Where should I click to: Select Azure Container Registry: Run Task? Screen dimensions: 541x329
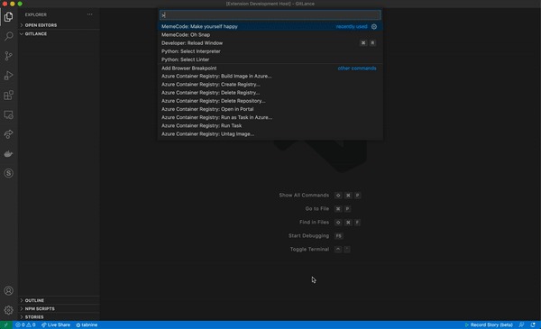pyautogui.click(x=270, y=126)
